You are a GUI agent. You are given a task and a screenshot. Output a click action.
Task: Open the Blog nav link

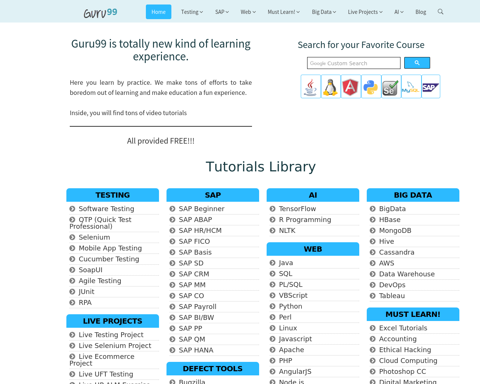[x=421, y=12]
